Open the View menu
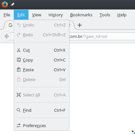The width and height of the screenshot is (135, 134). click(x=37, y=15)
